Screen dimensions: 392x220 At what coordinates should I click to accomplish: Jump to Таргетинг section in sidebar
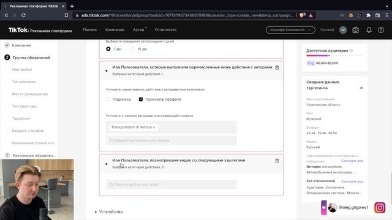click(21, 119)
